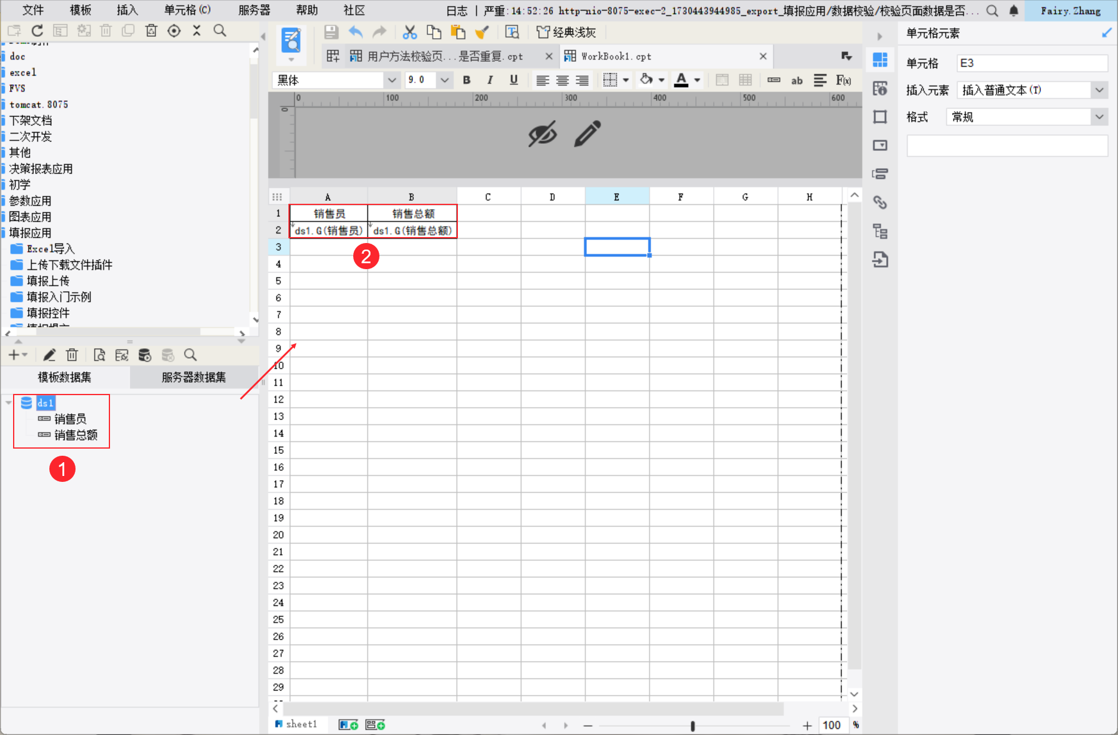Open the cell element panel icon
Image resolution: width=1118 pixels, height=735 pixels.
880,59
